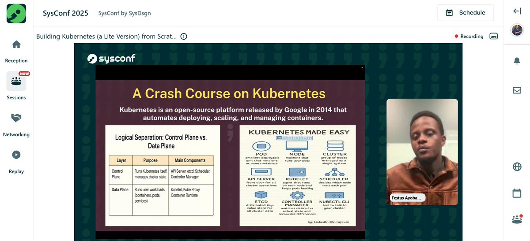
Task: Click the 'A Crash Course on Kubernetes' heading
Action: (229, 93)
